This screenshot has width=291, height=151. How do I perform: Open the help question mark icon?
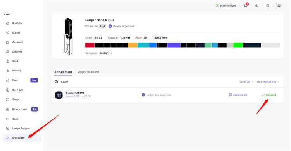pyautogui.click(x=268, y=5)
